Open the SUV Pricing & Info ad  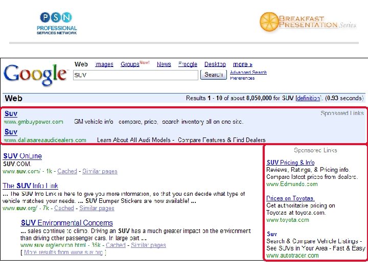pos(290,163)
